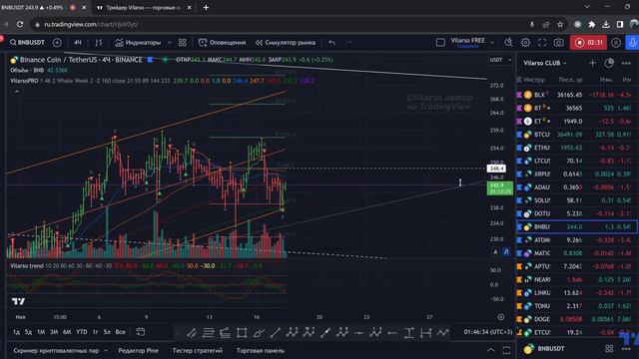Open the BNBUSDT symbol search
Screen dimensions: 639x359
tap(27, 42)
